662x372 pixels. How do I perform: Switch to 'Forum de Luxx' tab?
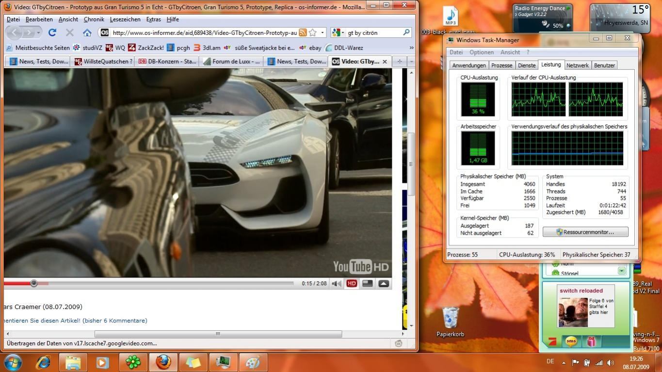tap(231, 61)
